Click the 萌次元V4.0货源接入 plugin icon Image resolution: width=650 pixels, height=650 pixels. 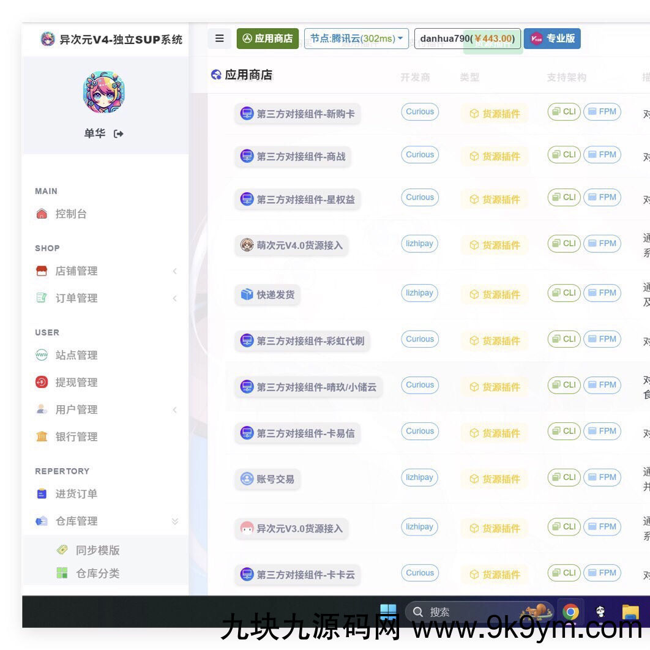click(247, 245)
